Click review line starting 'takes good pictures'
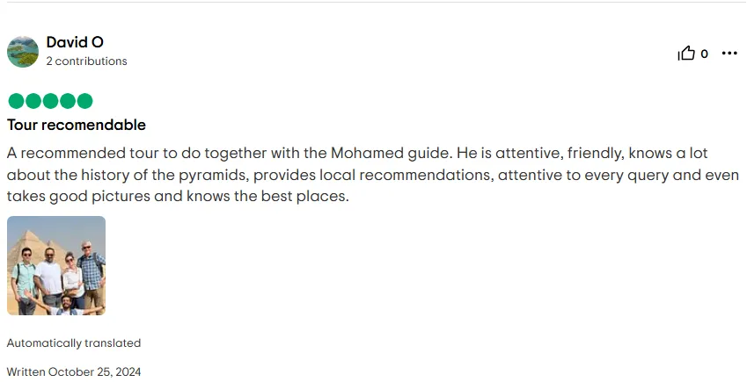This screenshot has height=382, width=747. coord(178,196)
